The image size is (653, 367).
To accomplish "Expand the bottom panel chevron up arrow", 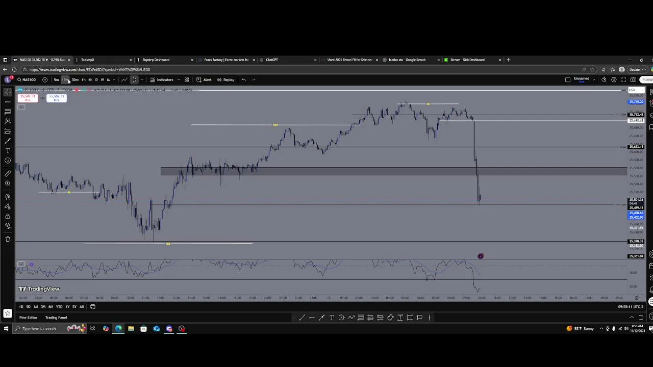I will 632,318.
